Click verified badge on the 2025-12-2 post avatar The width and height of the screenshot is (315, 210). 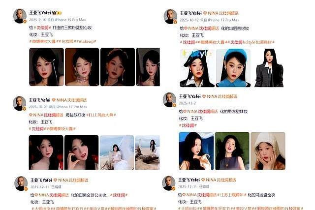pyautogui.click(x=174, y=105)
